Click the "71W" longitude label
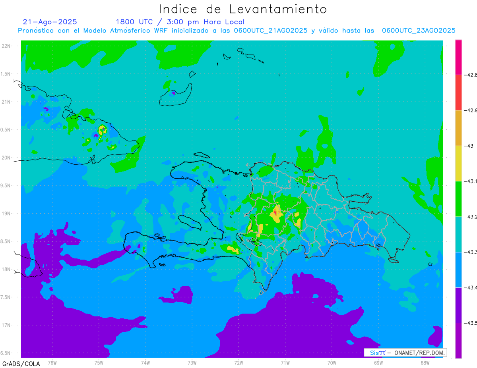Viewport: 477px width, 368px height. pos(285,362)
